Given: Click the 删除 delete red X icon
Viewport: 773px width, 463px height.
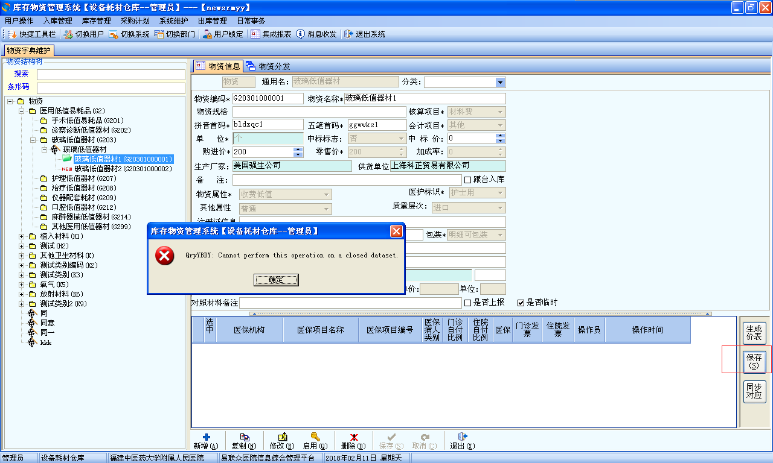Looking at the screenshot, I should (354, 437).
